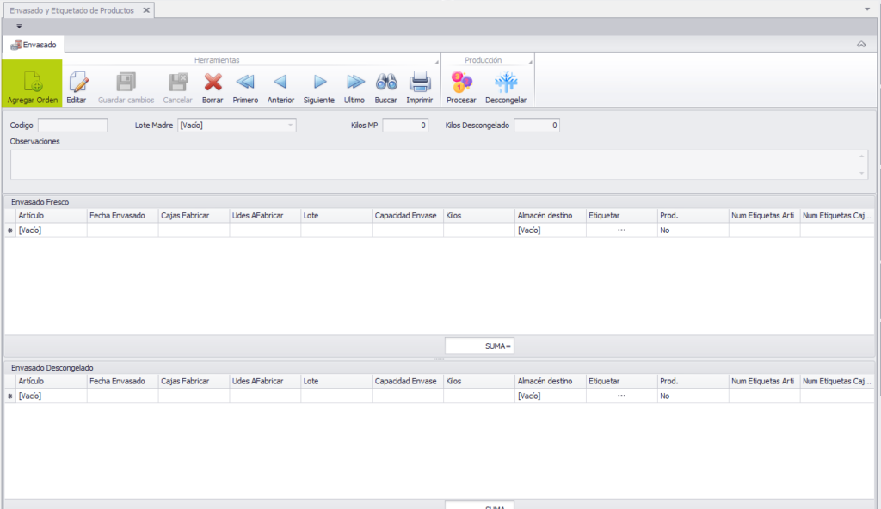Viewport: 881px width, 509px height.
Task: Click Cajas Fabricar header in Envasado Fresco
Action: click(194, 215)
